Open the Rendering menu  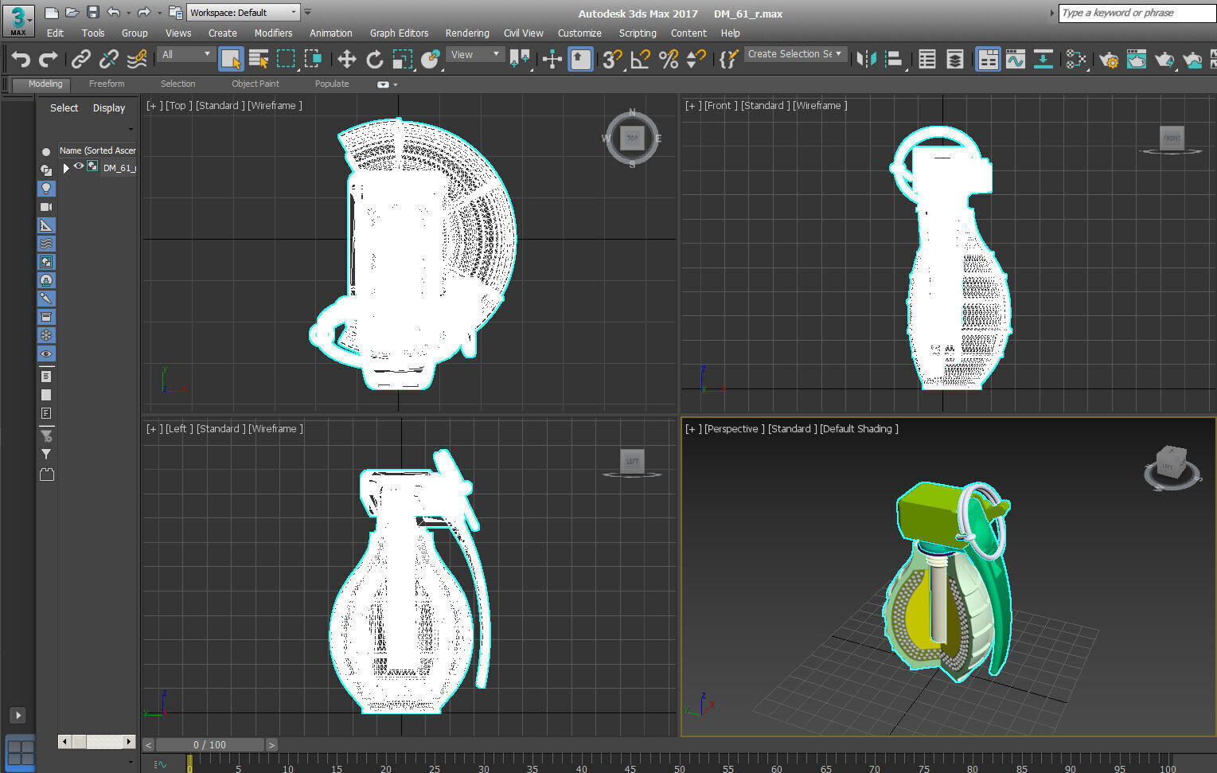point(467,33)
